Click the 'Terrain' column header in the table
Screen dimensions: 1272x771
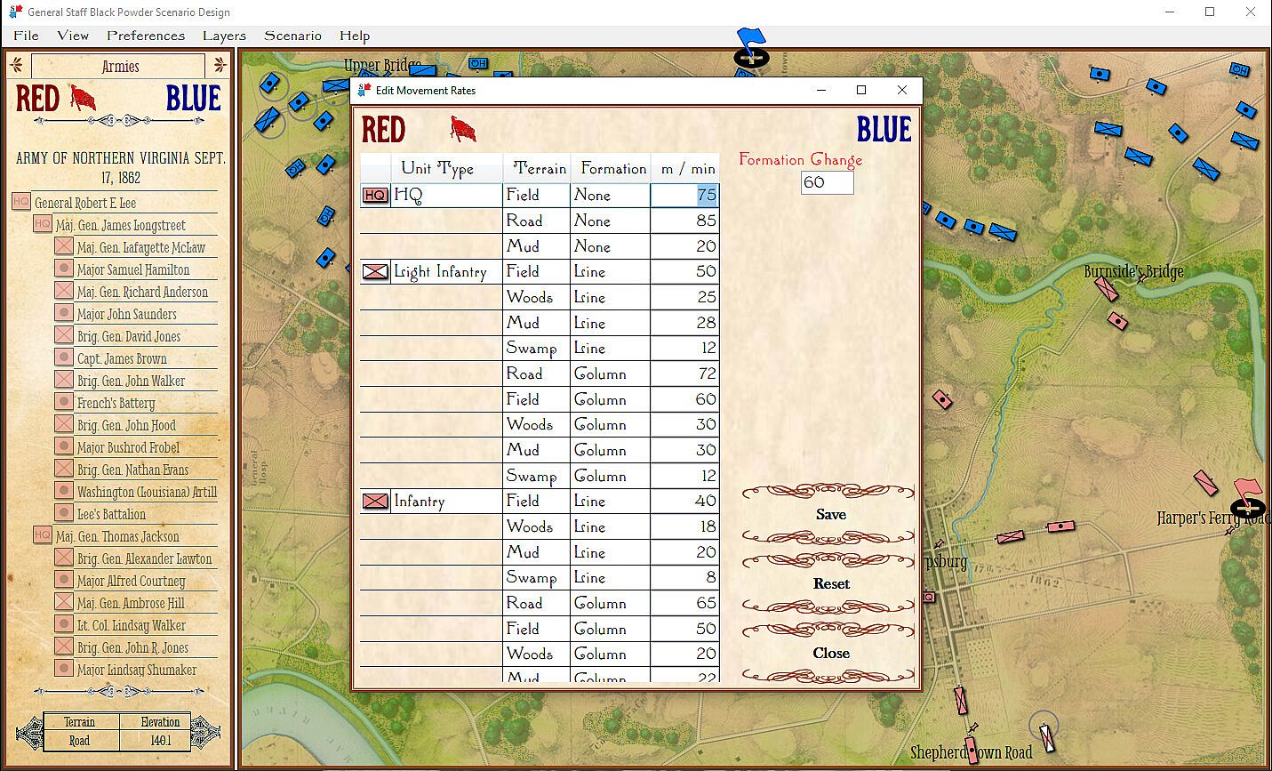tap(536, 168)
